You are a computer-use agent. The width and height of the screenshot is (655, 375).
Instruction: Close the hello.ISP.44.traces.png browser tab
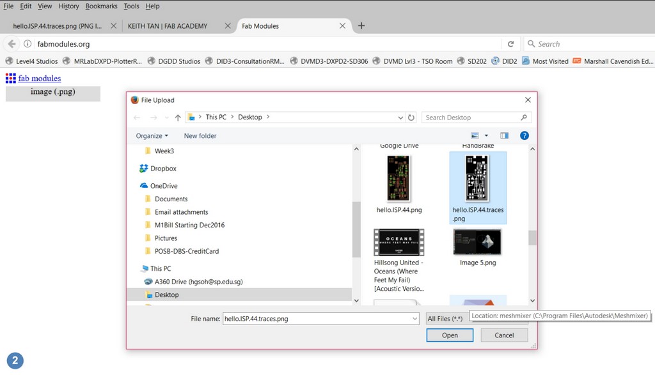[113, 26]
